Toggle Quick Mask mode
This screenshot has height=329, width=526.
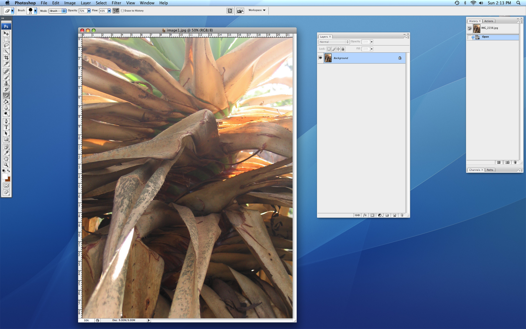coord(6,186)
